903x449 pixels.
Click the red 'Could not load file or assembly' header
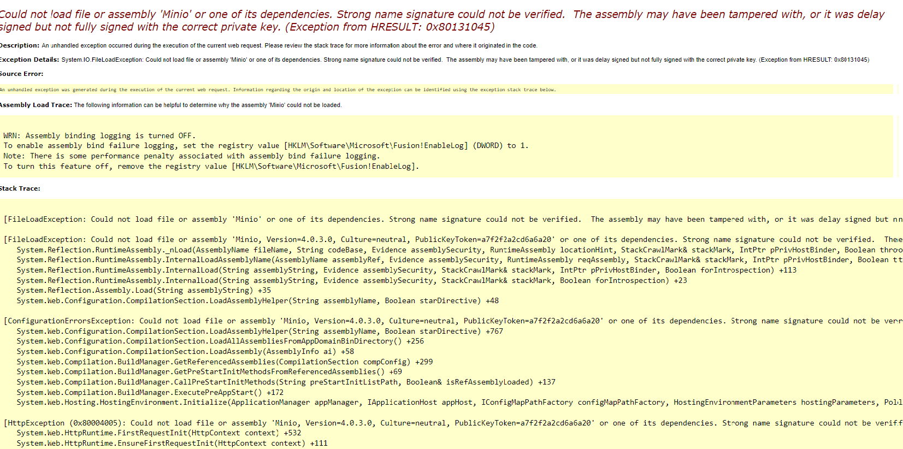coord(442,21)
